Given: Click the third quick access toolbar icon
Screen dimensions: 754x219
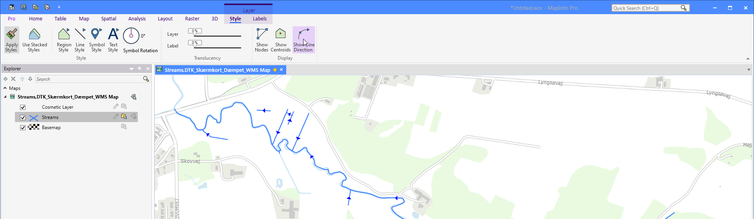Looking at the screenshot, I should [x=35, y=7].
